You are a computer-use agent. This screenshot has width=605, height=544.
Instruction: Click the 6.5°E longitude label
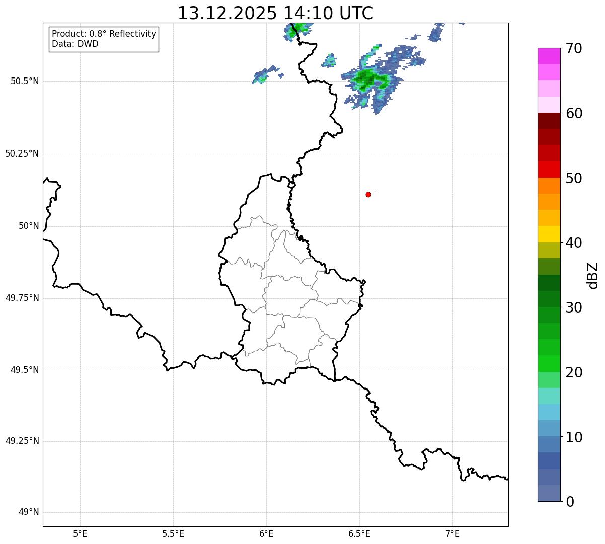359,533
